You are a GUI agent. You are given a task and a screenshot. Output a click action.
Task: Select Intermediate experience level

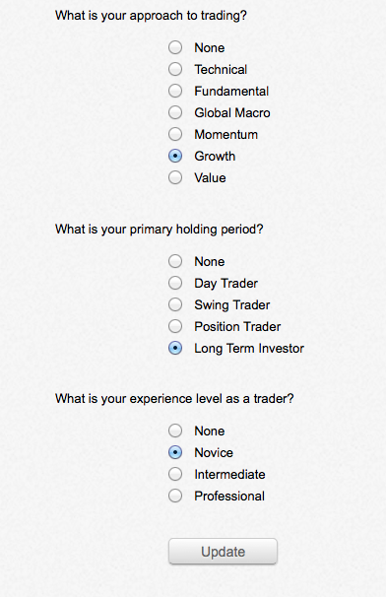[175, 475]
